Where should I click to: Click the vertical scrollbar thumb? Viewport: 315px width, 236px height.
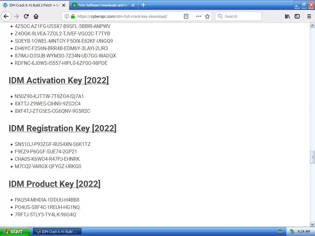[x=313, y=157]
